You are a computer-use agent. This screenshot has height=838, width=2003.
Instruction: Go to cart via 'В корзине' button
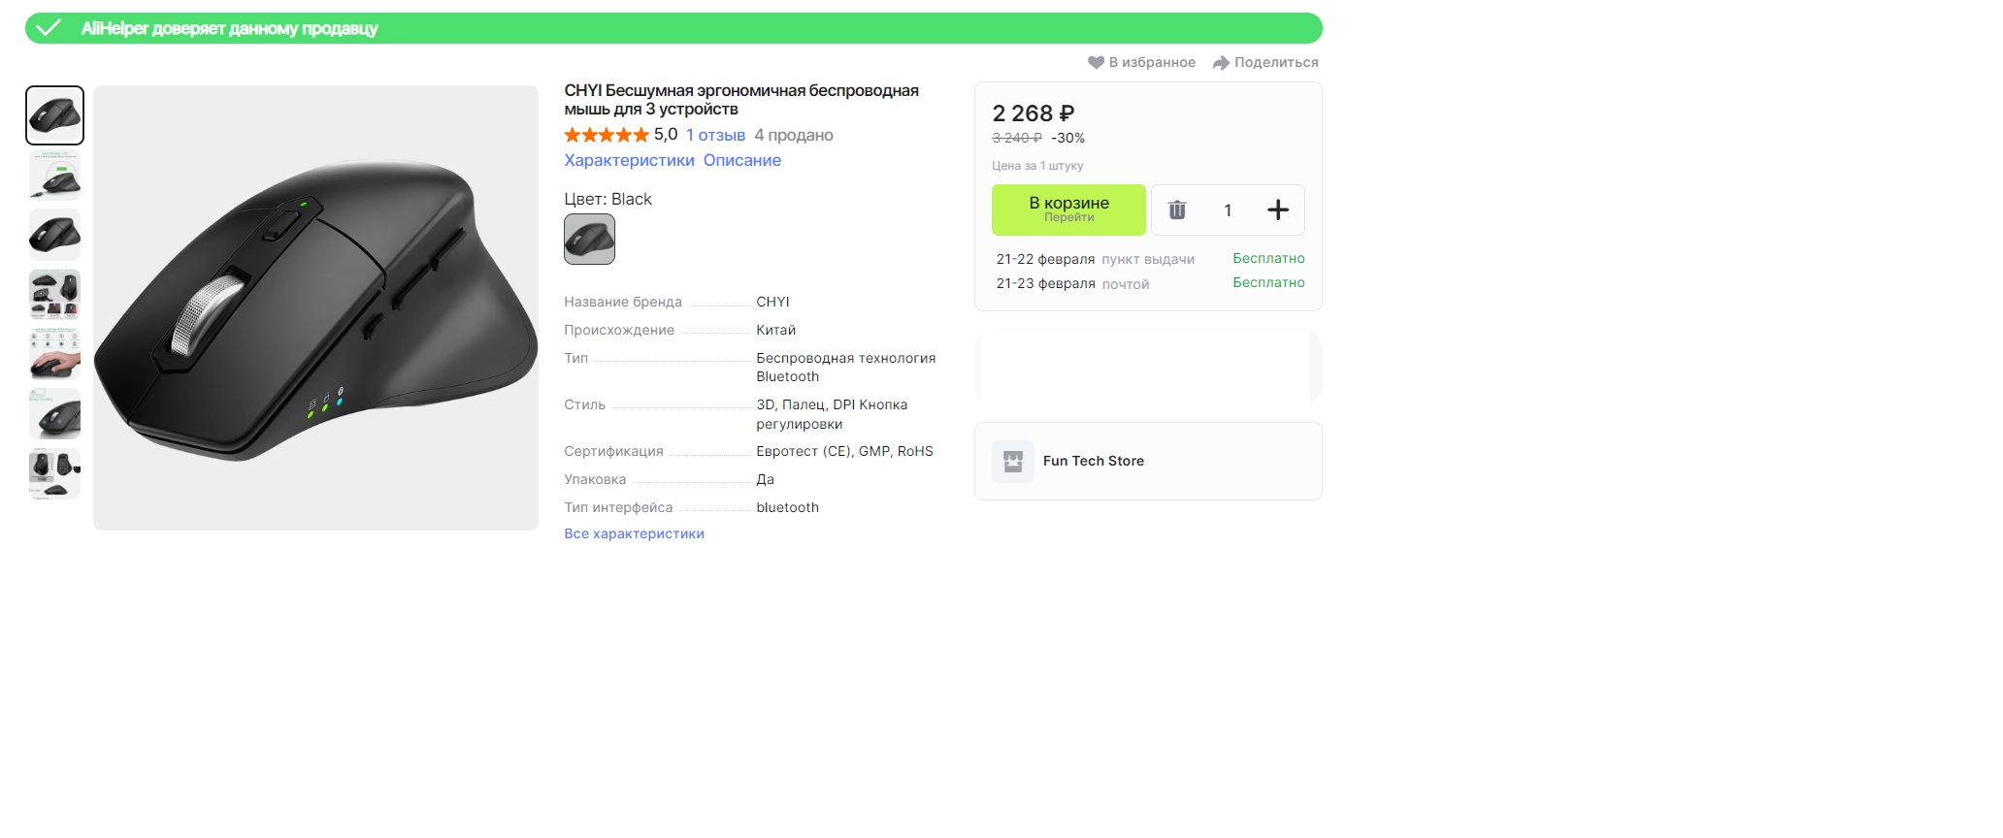[1068, 209]
